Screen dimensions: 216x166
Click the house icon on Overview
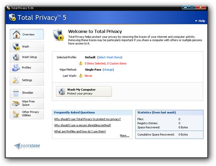[x=16, y=34]
